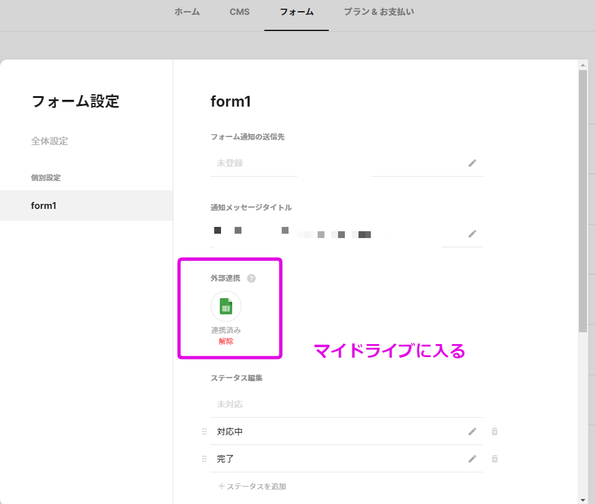
Task: Click the 未対応 status field
Action: pos(347,404)
